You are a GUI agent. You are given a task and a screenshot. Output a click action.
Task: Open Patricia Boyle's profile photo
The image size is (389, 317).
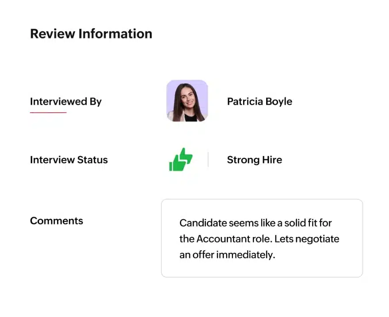187,101
